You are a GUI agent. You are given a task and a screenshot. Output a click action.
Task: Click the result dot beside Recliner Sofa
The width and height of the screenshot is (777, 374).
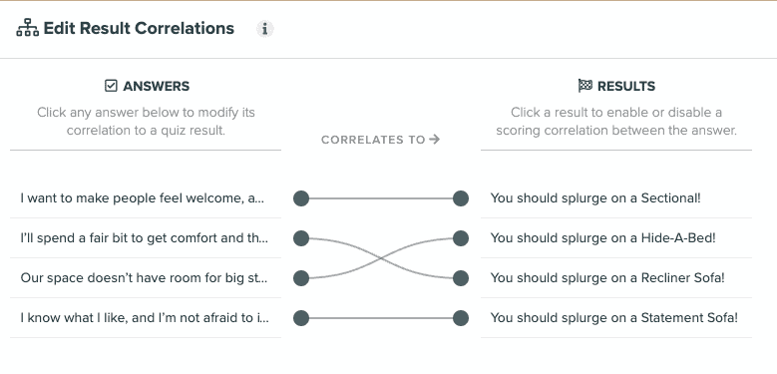pyautogui.click(x=461, y=278)
